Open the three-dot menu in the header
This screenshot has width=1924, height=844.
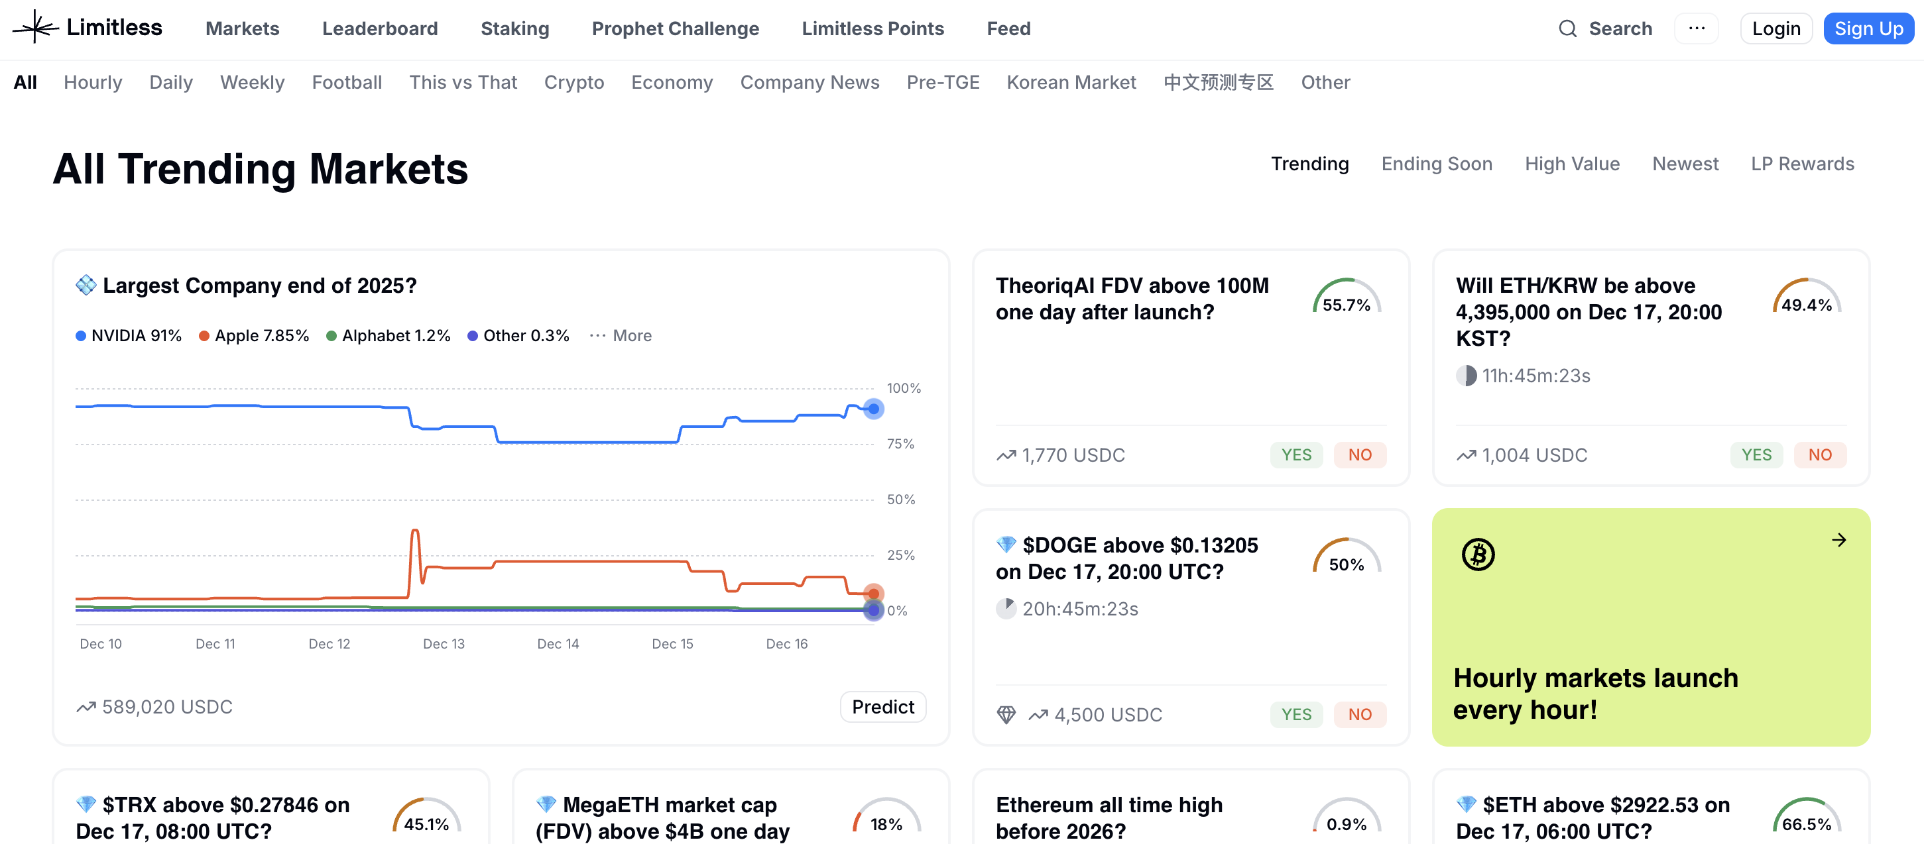1697,28
